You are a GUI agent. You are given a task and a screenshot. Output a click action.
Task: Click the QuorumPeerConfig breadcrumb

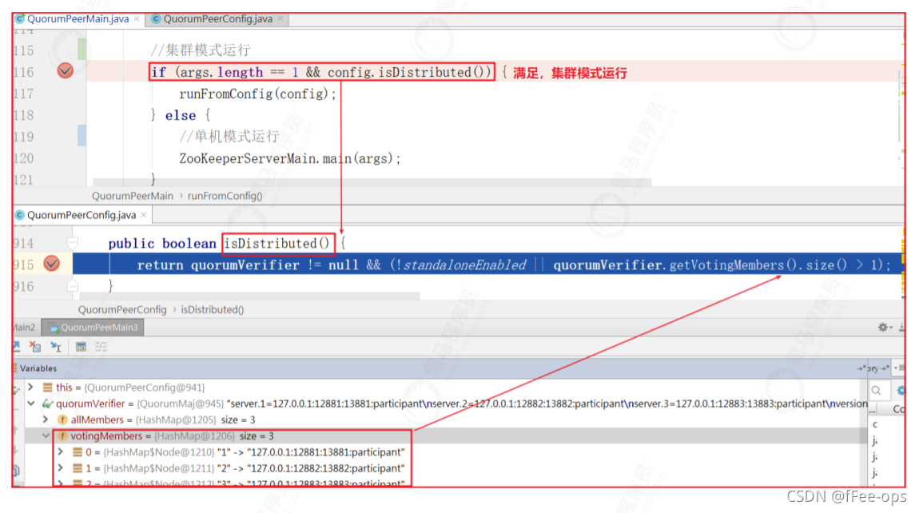point(122,309)
